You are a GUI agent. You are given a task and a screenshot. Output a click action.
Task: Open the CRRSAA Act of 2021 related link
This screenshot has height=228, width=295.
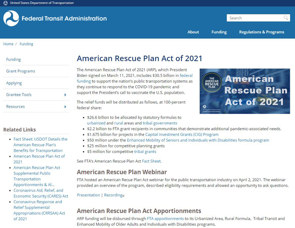click(39, 210)
